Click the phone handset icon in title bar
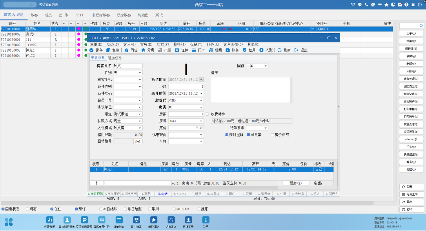426x231 pixels. pyautogui.click(x=367, y=5)
